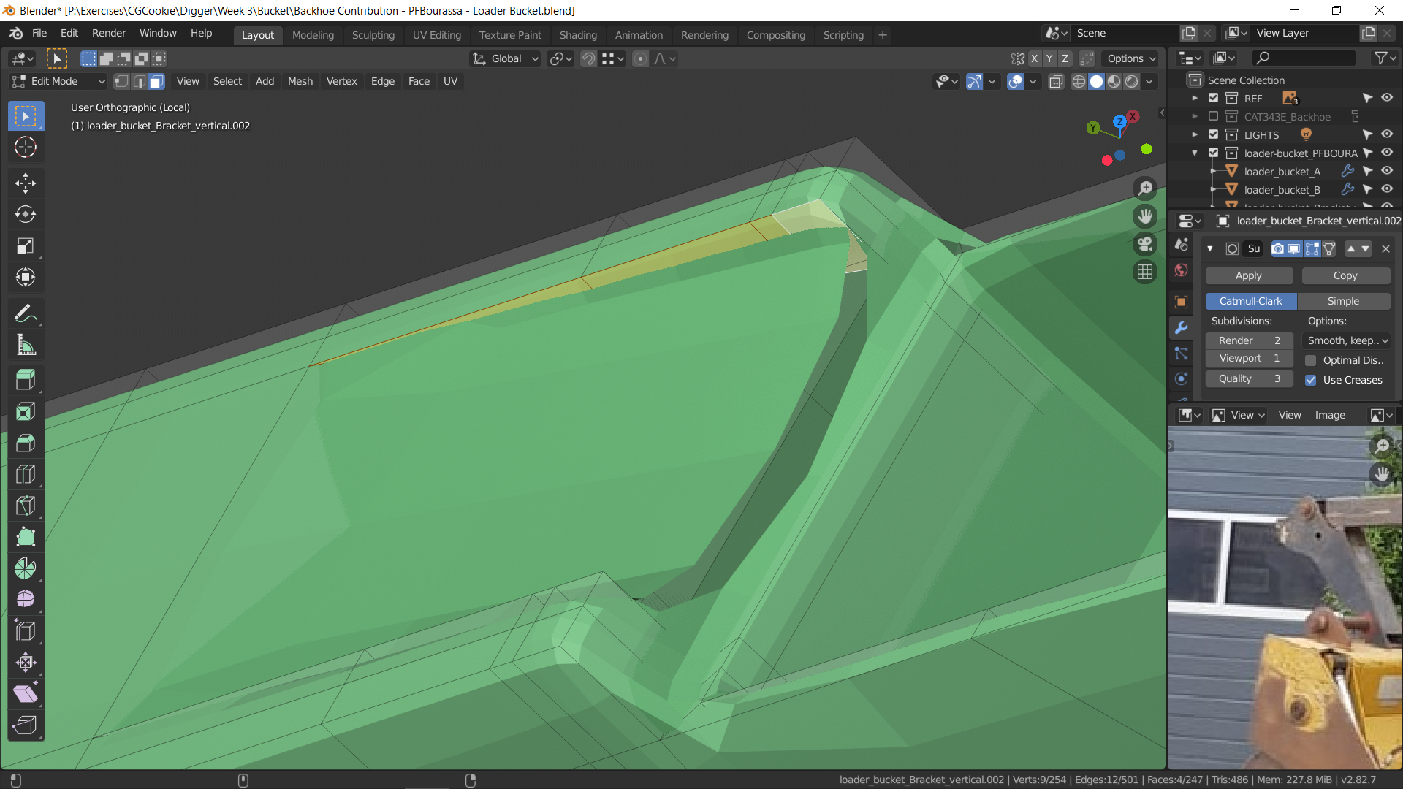Enable Optimal Display checkbox

pyautogui.click(x=1311, y=360)
